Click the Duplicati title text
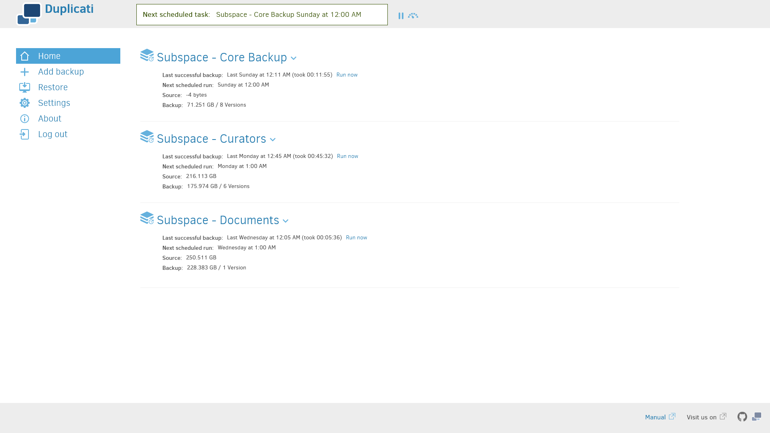The width and height of the screenshot is (770, 433). pos(69,9)
